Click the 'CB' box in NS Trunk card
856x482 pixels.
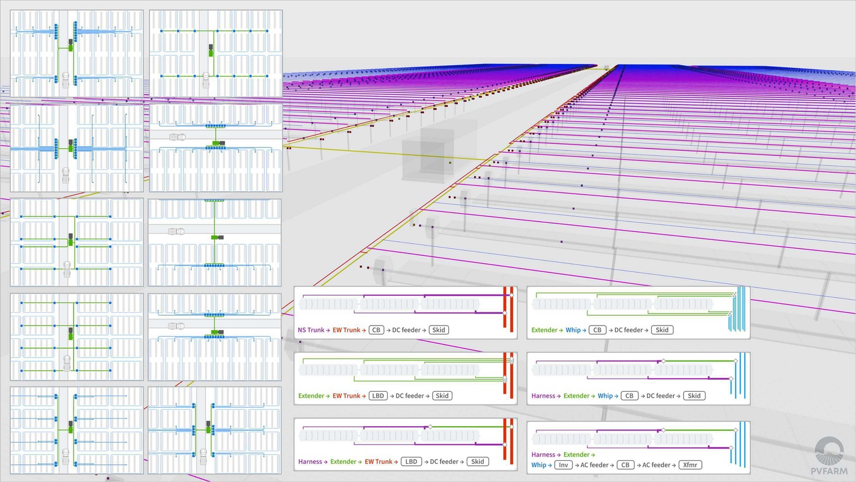(x=376, y=330)
